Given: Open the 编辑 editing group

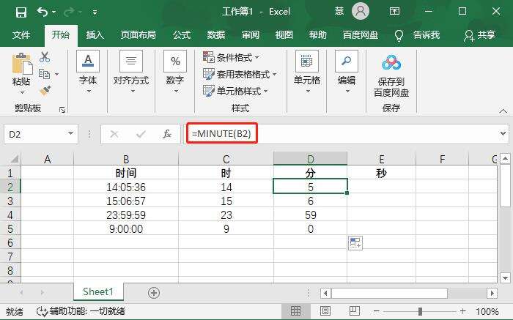Looking at the screenshot, I should pos(347,72).
